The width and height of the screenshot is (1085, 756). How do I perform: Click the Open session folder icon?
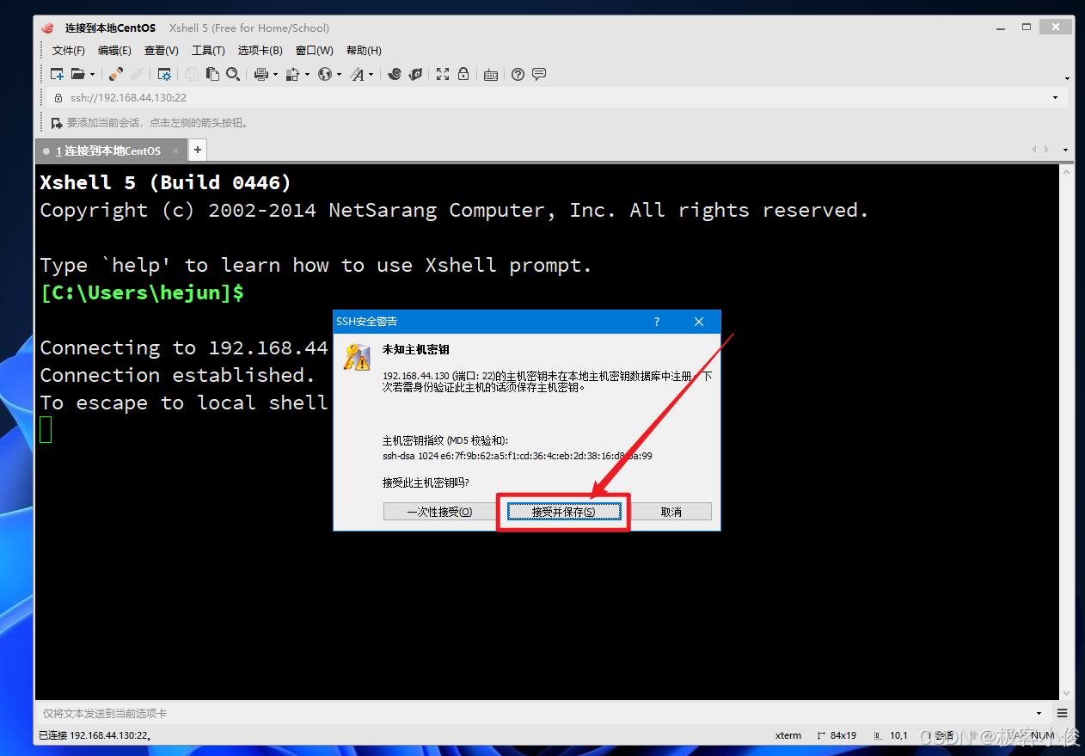click(x=77, y=75)
